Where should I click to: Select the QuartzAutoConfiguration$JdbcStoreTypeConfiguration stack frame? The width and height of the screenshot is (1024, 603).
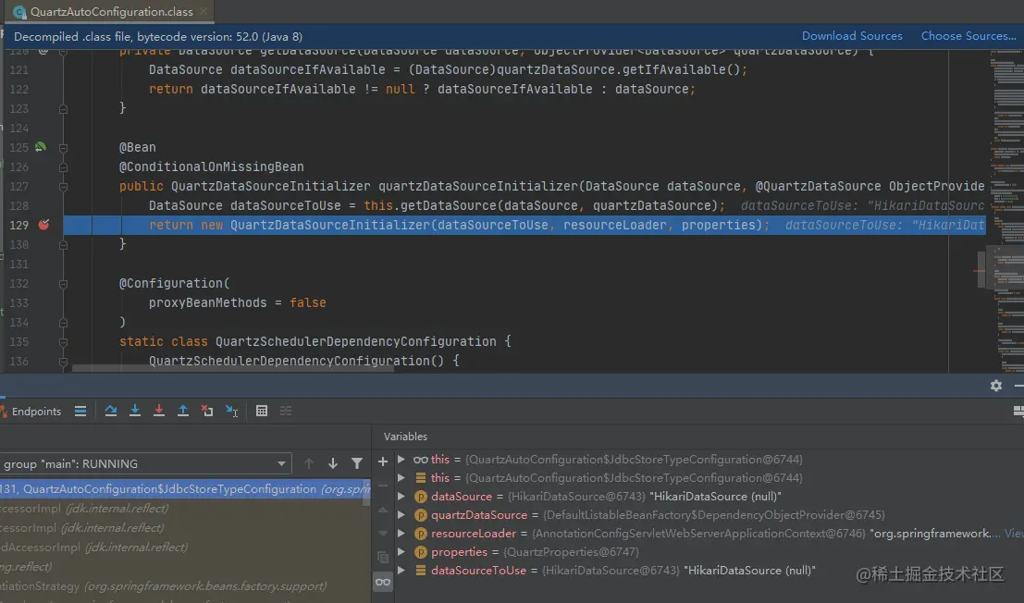pyautogui.click(x=185, y=489)
